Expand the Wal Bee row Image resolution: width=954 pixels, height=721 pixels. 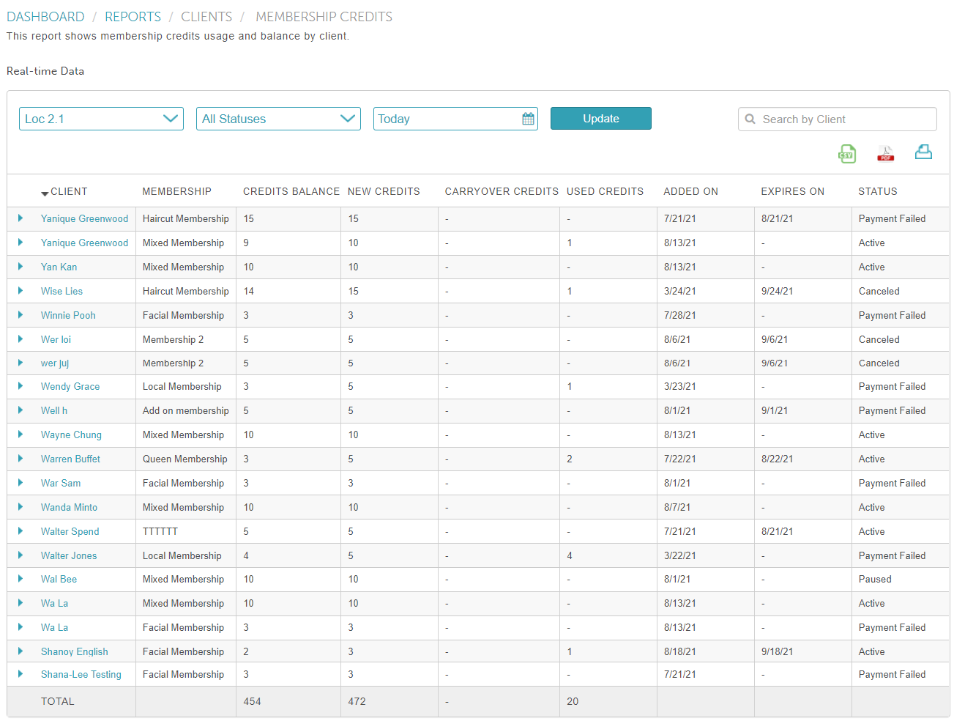[x=21, y=579]
